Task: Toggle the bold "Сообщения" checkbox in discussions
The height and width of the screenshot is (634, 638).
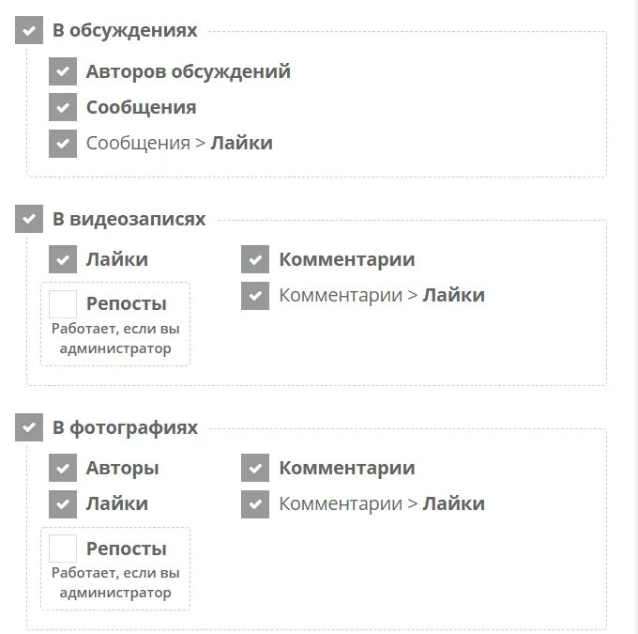Action: coord(63,107)
